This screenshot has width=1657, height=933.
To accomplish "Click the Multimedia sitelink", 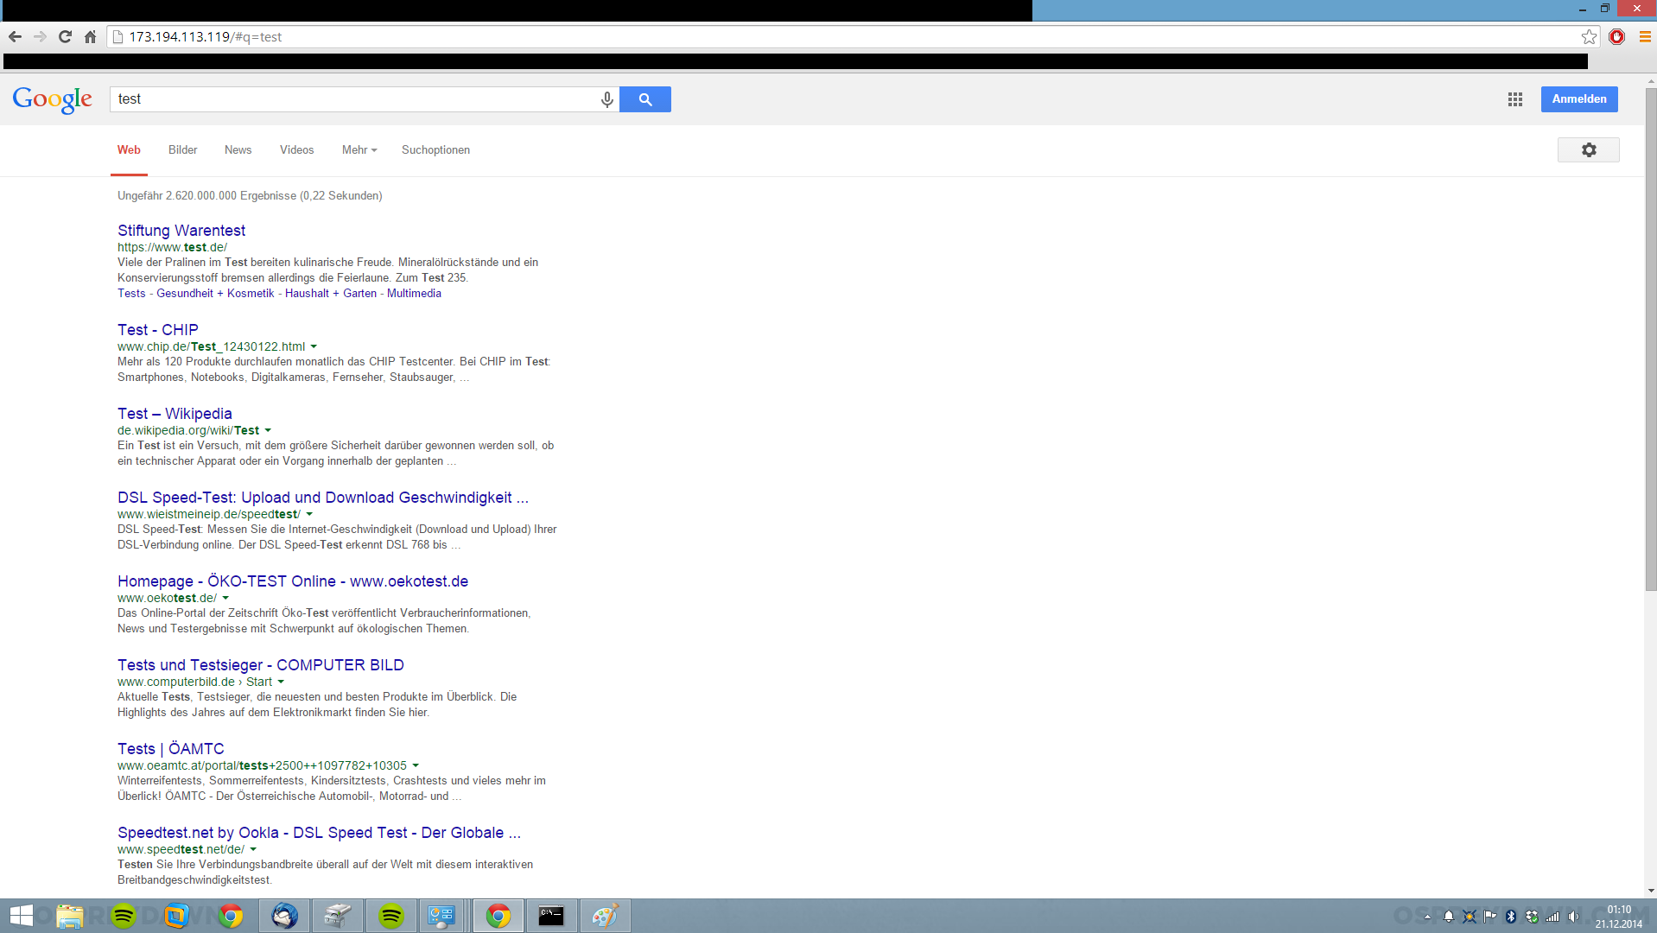I will 414,293.
